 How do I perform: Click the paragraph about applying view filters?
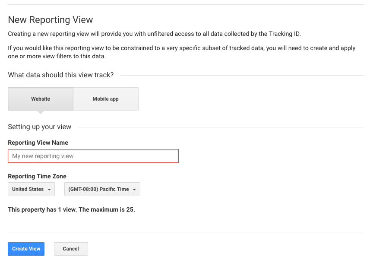pyautogui.click(x=181, y=52)
